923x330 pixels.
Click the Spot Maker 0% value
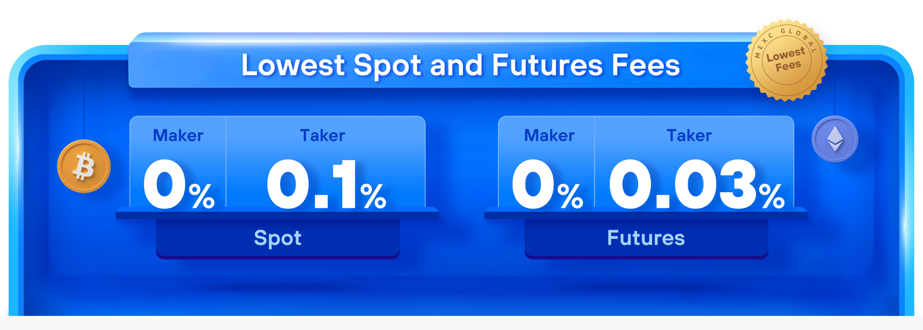pyautogui.click(x=179, y=184)
